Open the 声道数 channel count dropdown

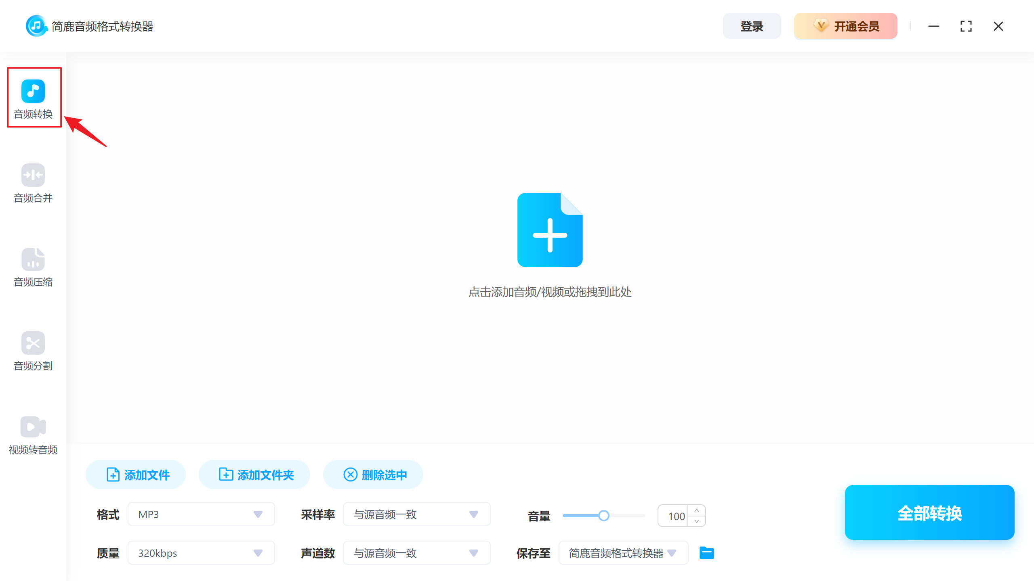pyautogui.click(x=416, y=553)
